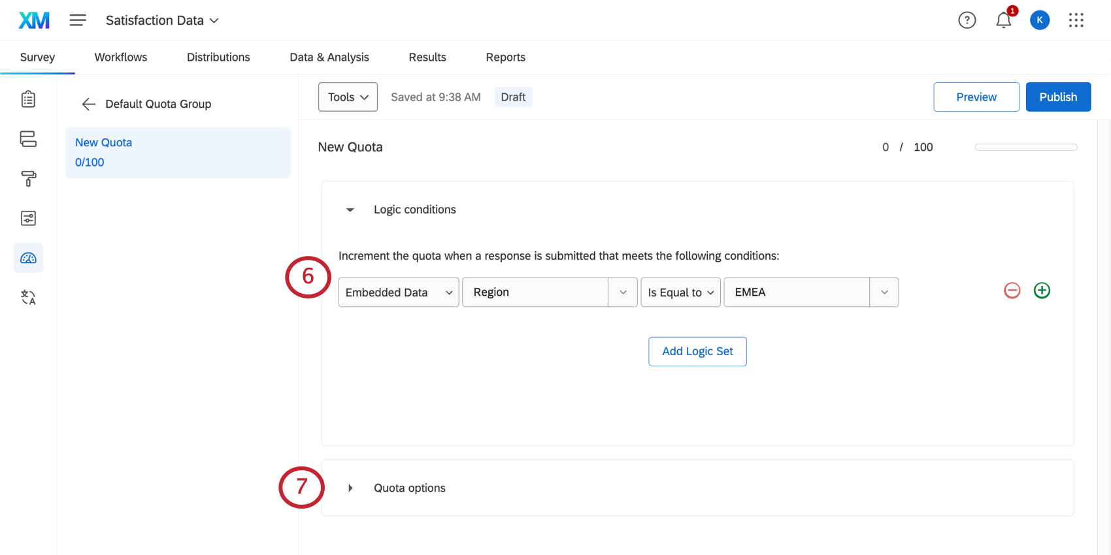
Task: View notifications bell icon
Action: [x=1003, y=20]
